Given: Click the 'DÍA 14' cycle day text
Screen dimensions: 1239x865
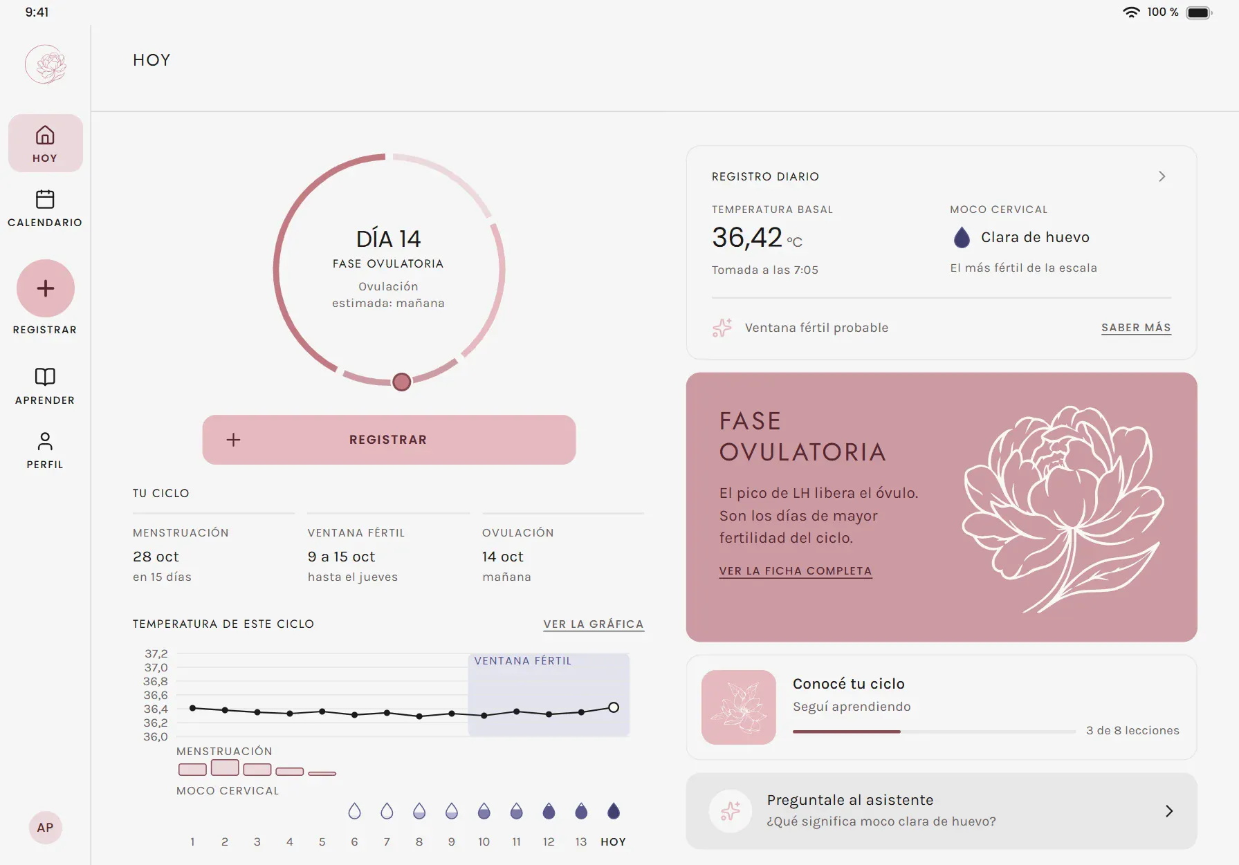Looking at the screenshot, I should pos(389,239).
